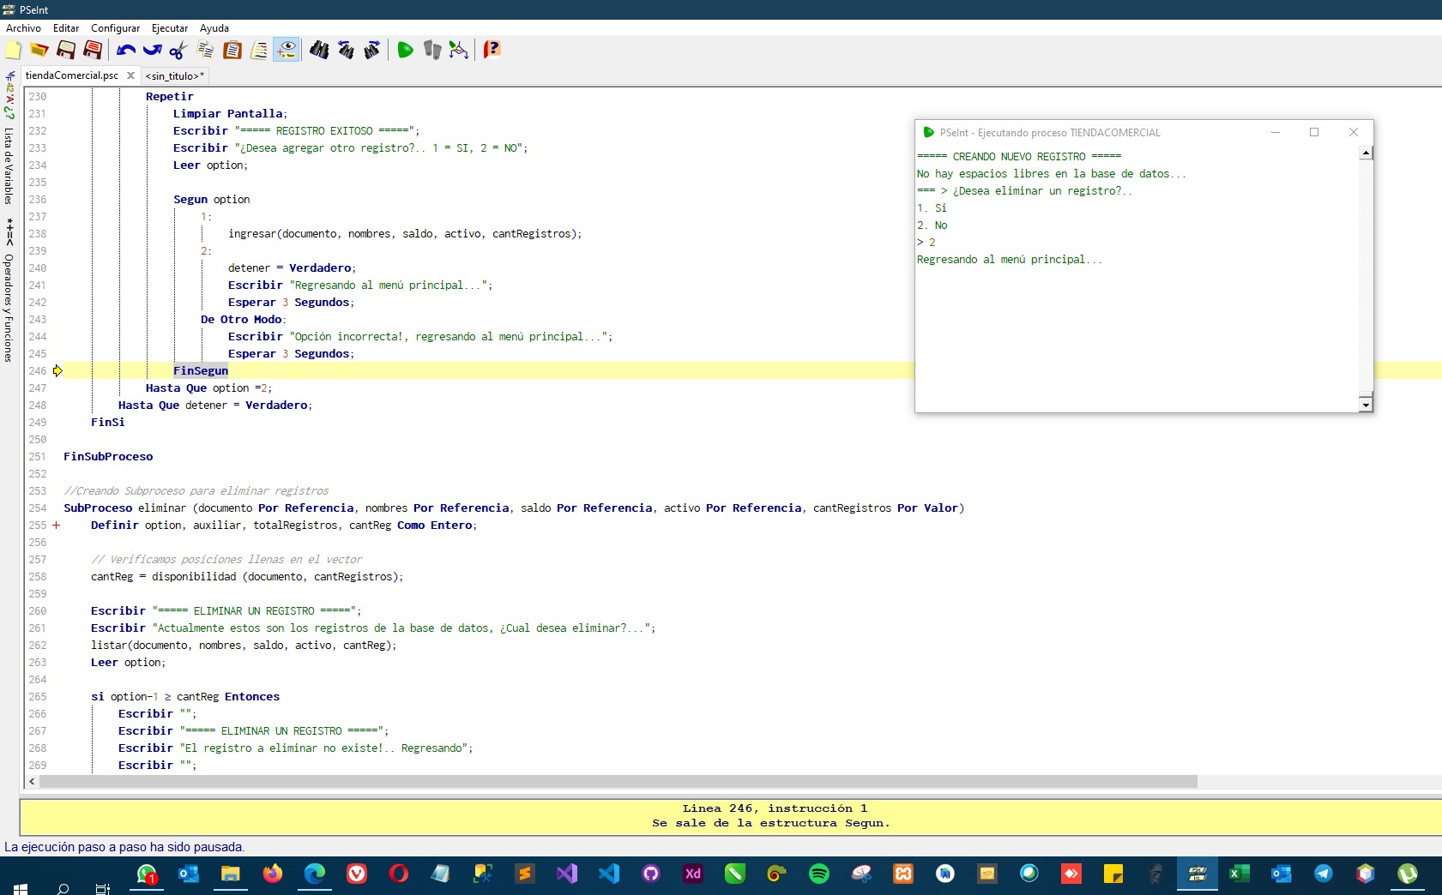Open the Windows Start menu

coord(21,889)
